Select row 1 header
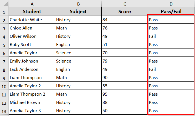 (x=4, y=12)
